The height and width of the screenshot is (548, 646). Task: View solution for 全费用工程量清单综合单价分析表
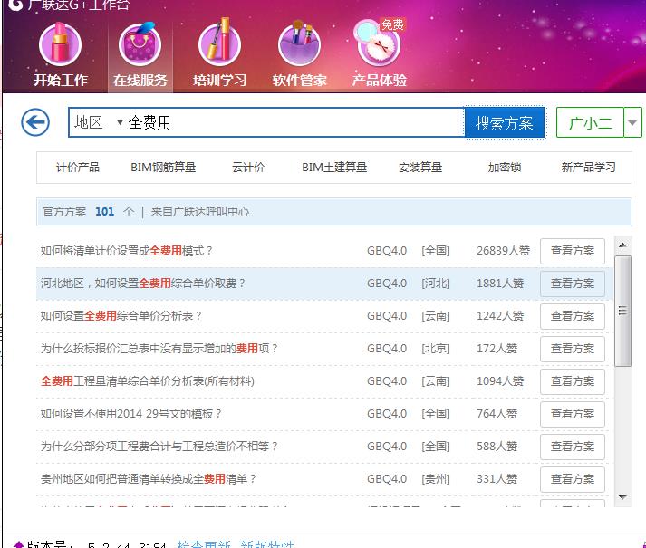point(573,381)
